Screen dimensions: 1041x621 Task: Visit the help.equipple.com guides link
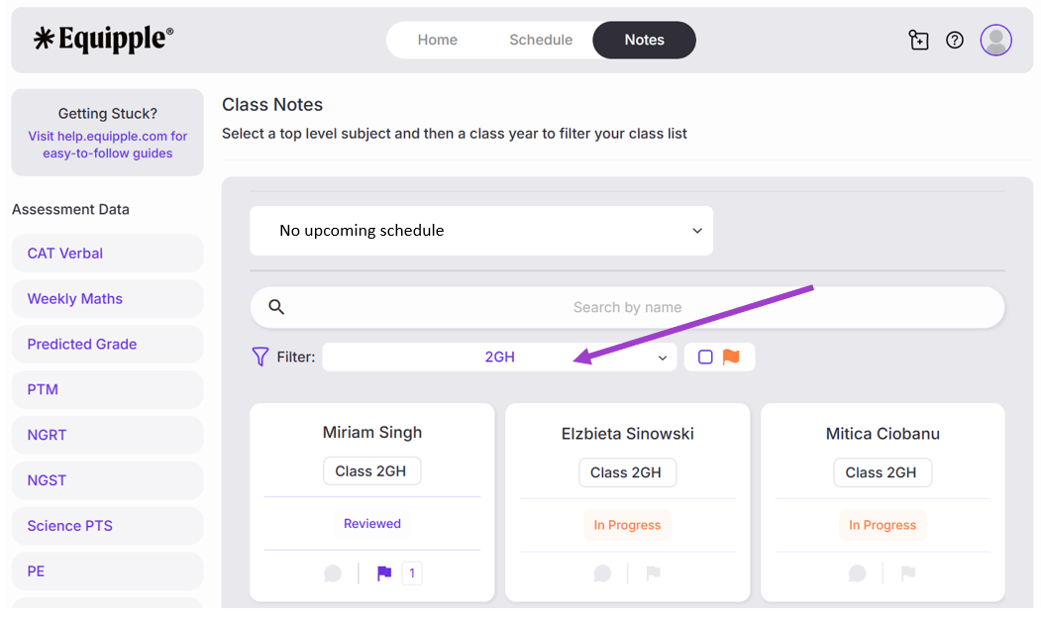point(108,145)
